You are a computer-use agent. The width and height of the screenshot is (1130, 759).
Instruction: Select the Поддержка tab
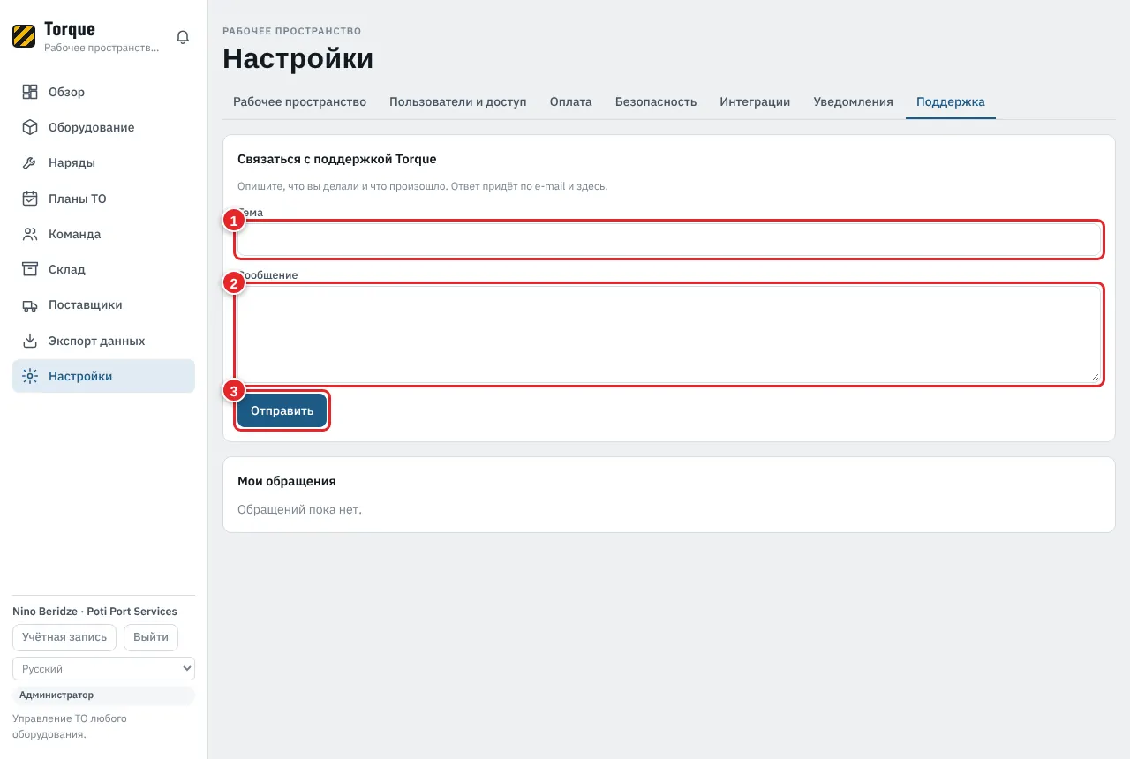950,101
